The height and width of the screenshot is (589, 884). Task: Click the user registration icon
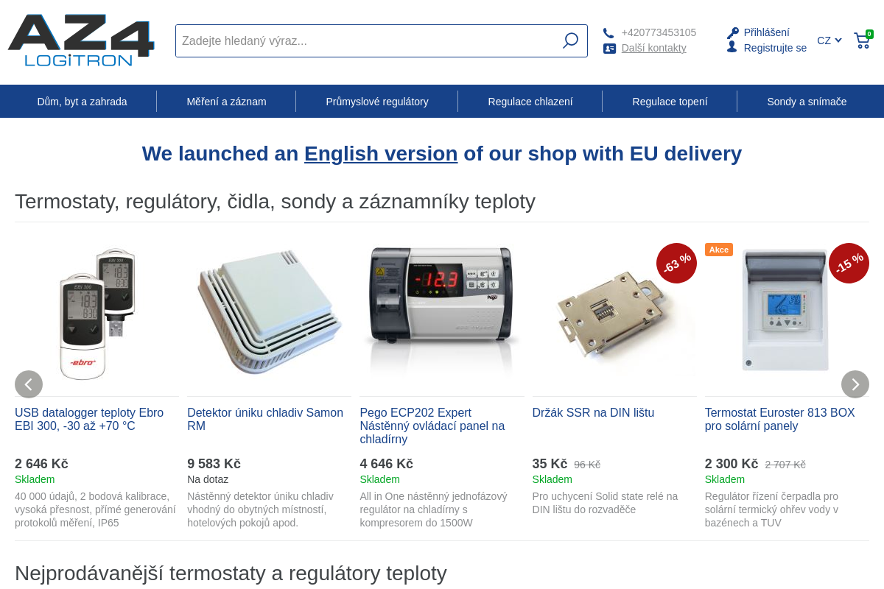(x=732, y=47)
